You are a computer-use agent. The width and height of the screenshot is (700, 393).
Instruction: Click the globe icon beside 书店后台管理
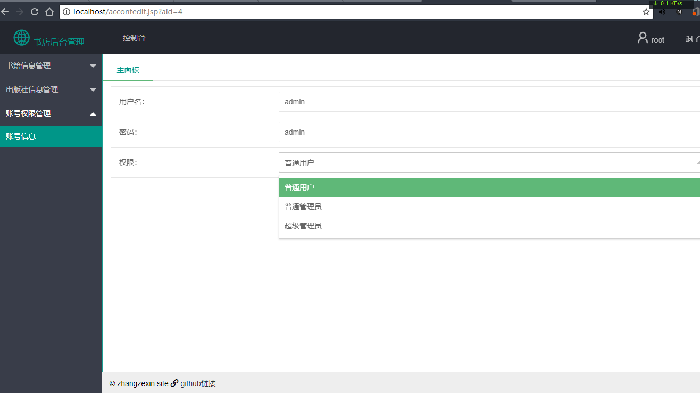(x=21, y=37)
